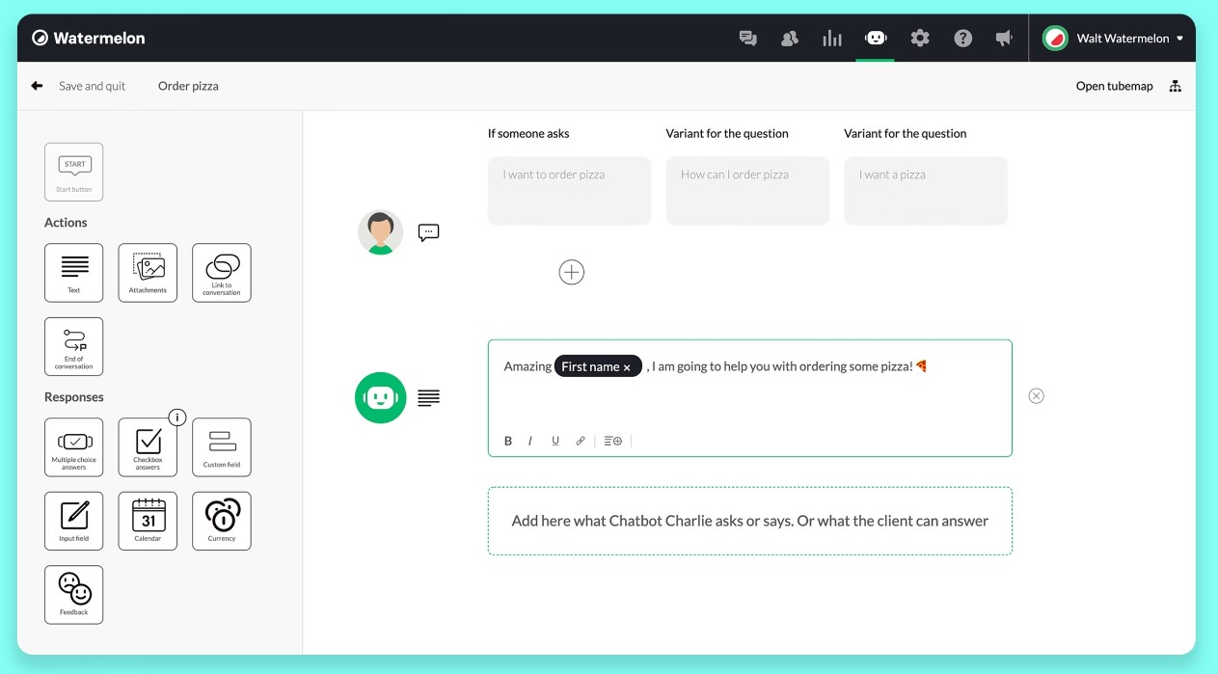Click the plus circle to add a question

(572, 272)
